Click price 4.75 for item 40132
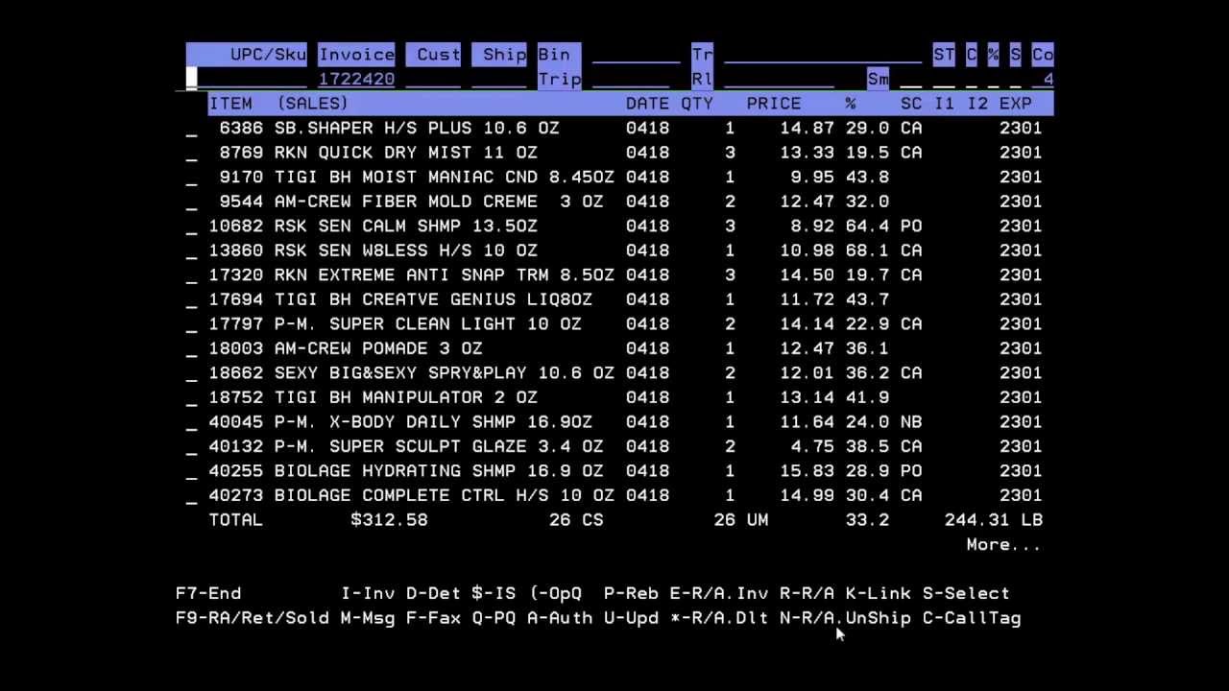The height and width of the screenshot is (691, 1229). pos(812,446)
